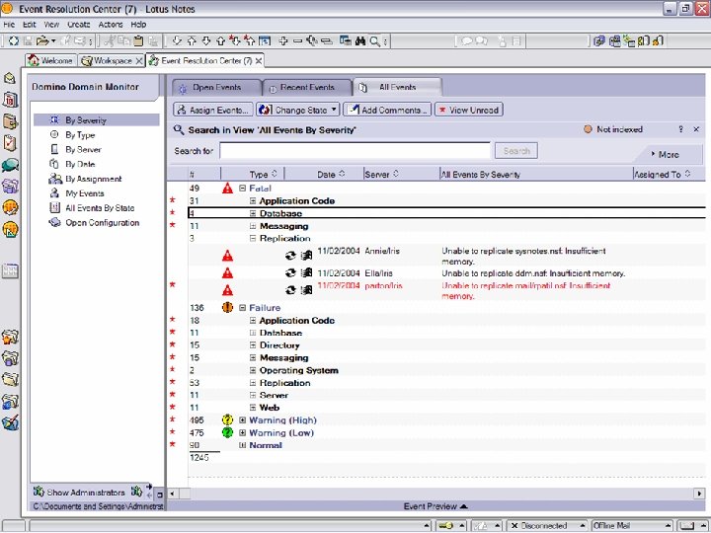Viewport: 711px width, 533px height.
Task: Expand the Warning (High) category
Action: [x=243, y=420]
